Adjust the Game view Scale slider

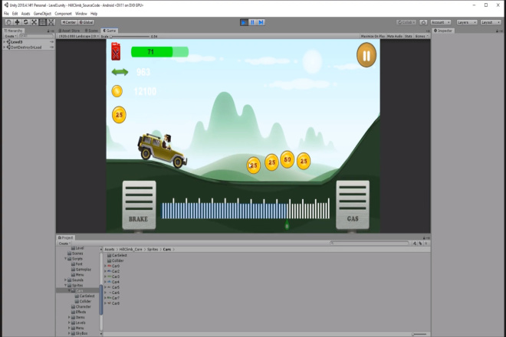pyautogui.click(x=130, y=37)
